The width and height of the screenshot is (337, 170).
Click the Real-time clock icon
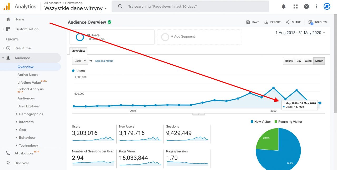[x=8, y=48]
